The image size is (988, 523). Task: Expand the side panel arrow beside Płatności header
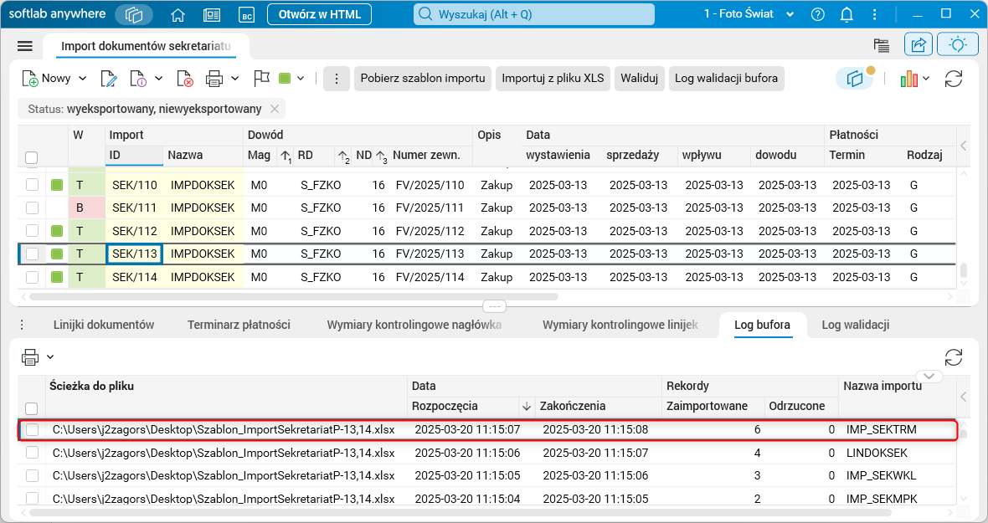click(963, 146)
